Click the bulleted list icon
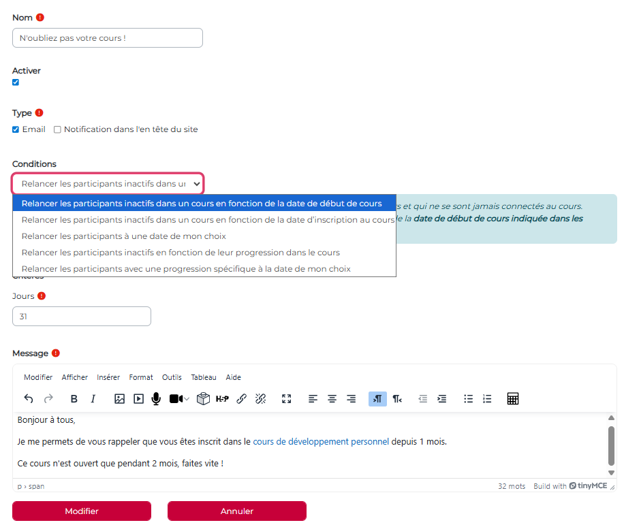The image size is (624, 527). tap(468, 399)
